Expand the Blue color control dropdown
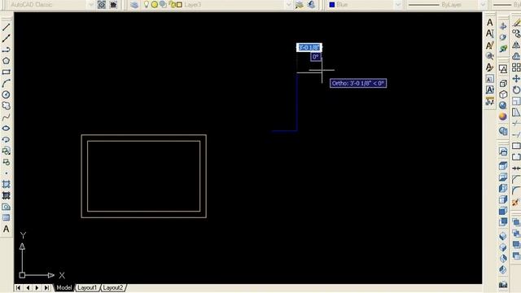Image resolution: width=521 pixels, height=293 pixels. pos(398,5)
